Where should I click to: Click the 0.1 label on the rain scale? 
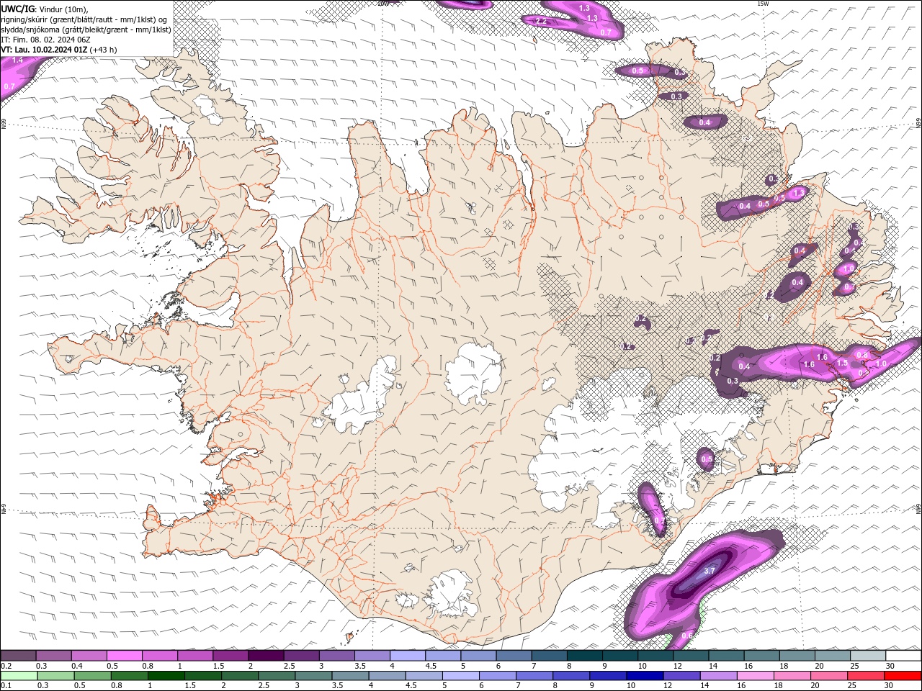pos(5,686)
